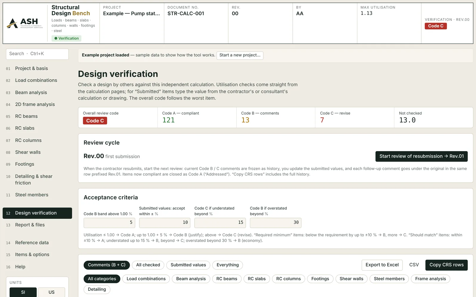The width and height of the screenshot is (476, 297).
Task: Click Export to Excel button
Action: pos(382,265)
